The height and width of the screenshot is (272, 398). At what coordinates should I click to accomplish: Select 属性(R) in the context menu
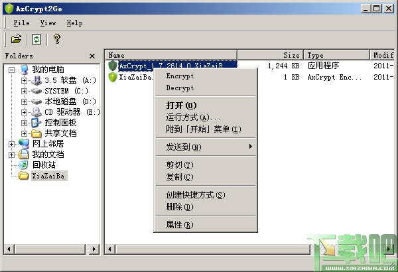[x=206, y=224]
